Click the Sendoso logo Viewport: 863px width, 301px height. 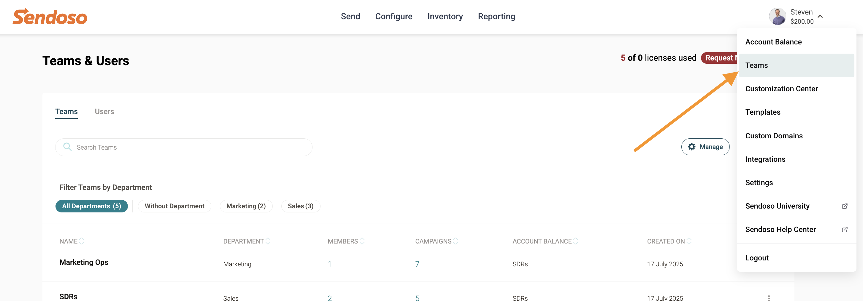pos(50,17)
